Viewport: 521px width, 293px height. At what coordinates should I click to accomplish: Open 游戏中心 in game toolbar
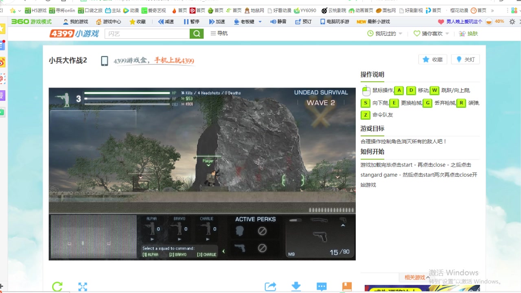[108, 22]
